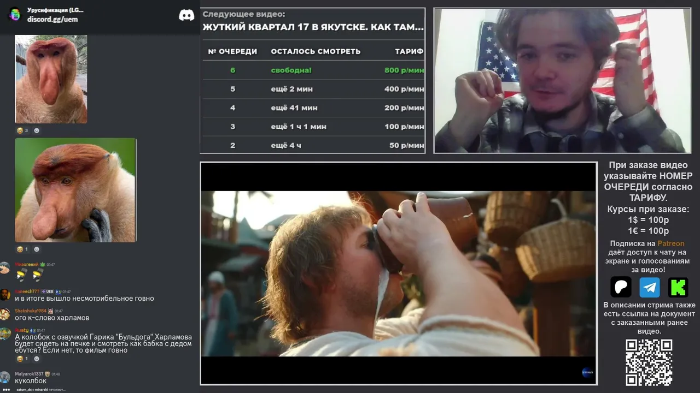Click message 'куколбок'
700x393 pixels.
tap(31, 380)
